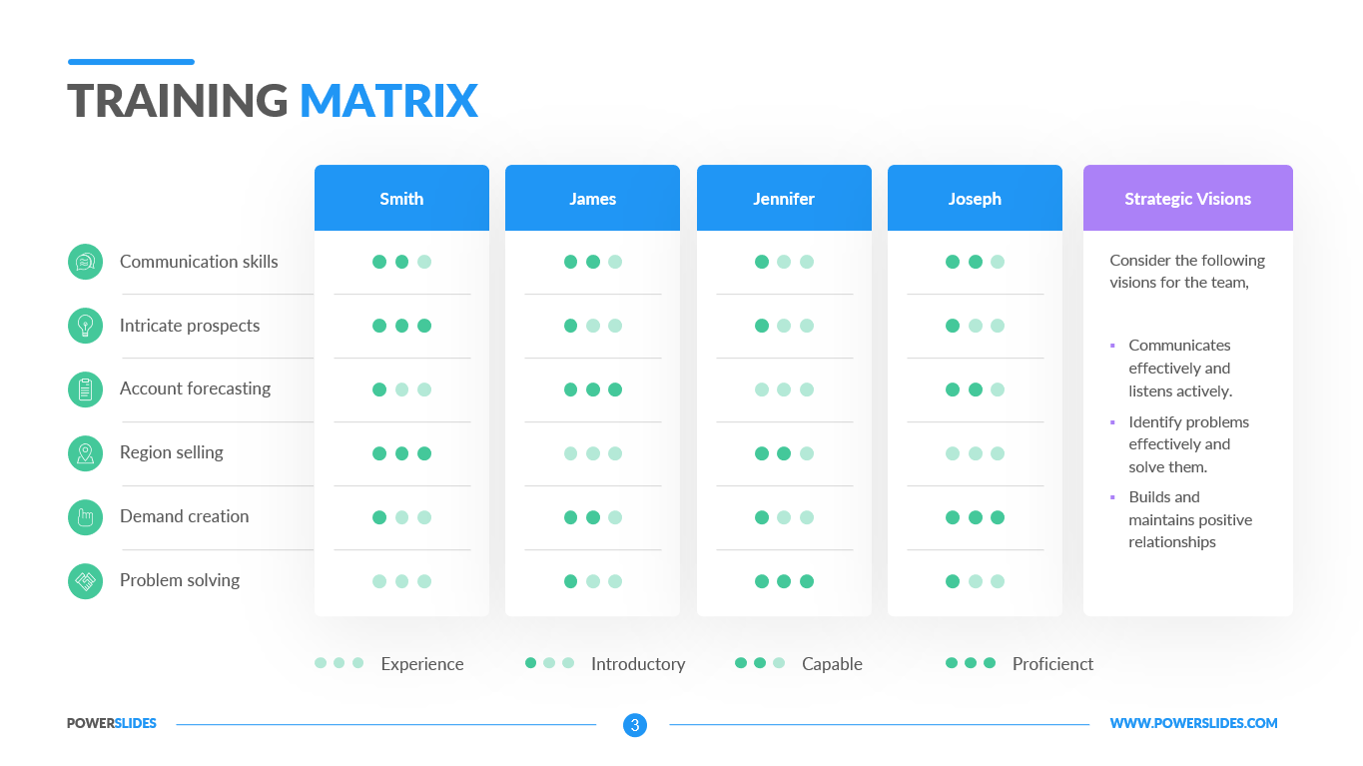This screenshot has width=1363, height=766.
Task: Click Joseph's Account forecasting rating dots
Action: [975, 389]
